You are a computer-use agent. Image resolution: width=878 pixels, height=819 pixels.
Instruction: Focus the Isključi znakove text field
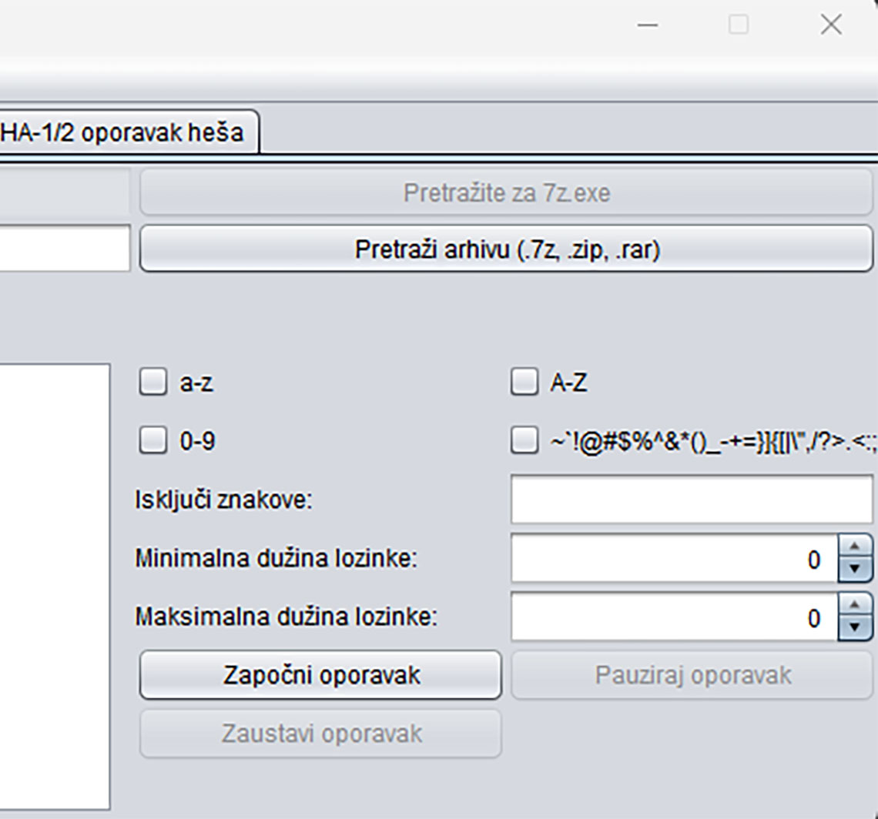pyautogui.click(x=691, y=500)
